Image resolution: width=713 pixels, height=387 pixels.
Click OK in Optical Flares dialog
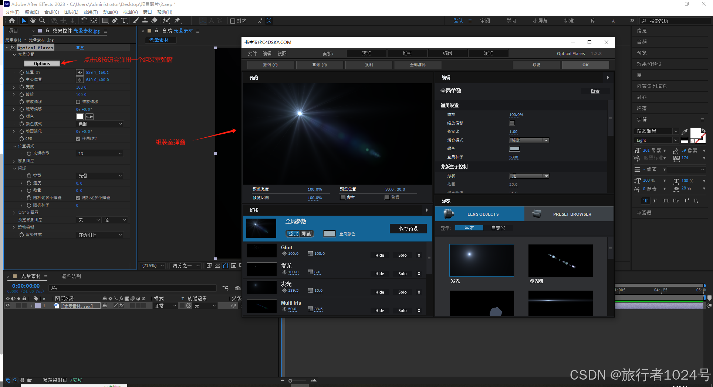click(585, 65)
